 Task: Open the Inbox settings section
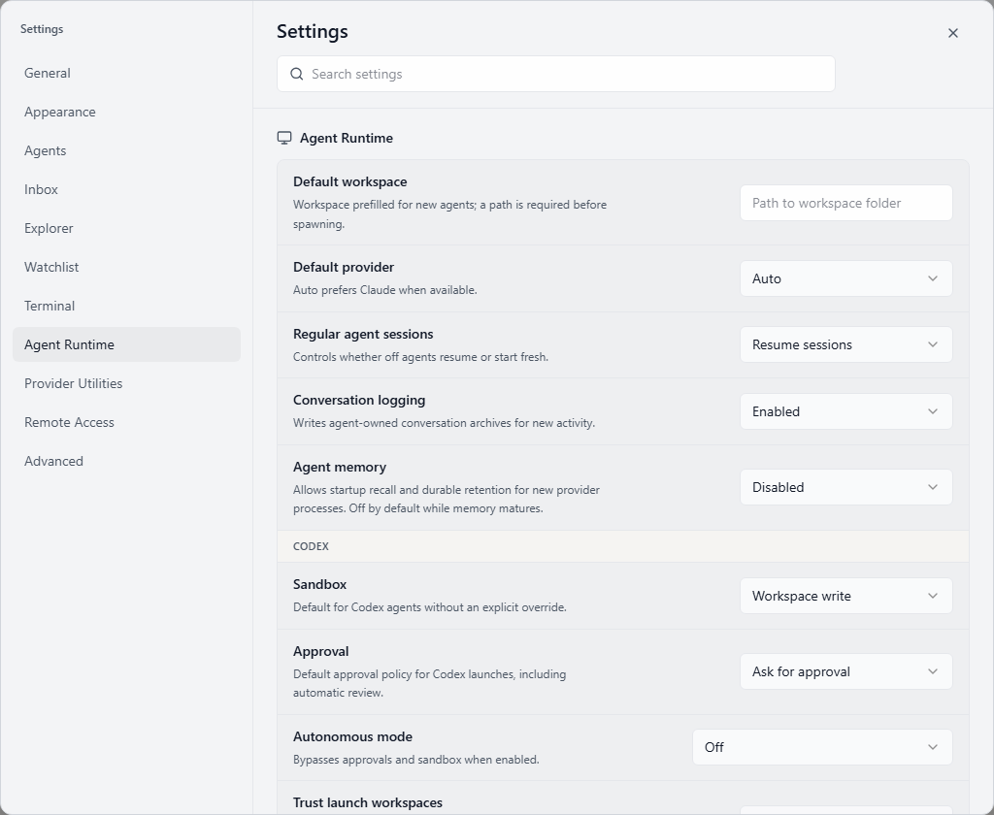pyautogui.click(x=127, y=189)
